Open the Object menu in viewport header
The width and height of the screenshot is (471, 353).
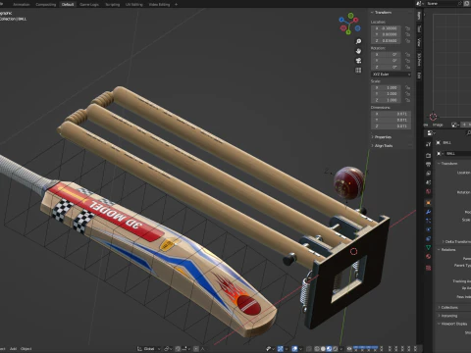pos(26,349)
